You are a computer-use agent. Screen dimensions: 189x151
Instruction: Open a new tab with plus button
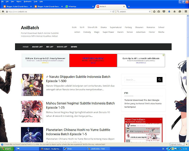(129, 6)
